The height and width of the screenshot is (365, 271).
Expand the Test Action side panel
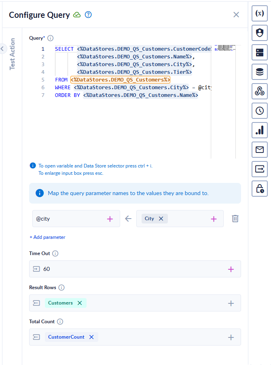coord(2,49)
